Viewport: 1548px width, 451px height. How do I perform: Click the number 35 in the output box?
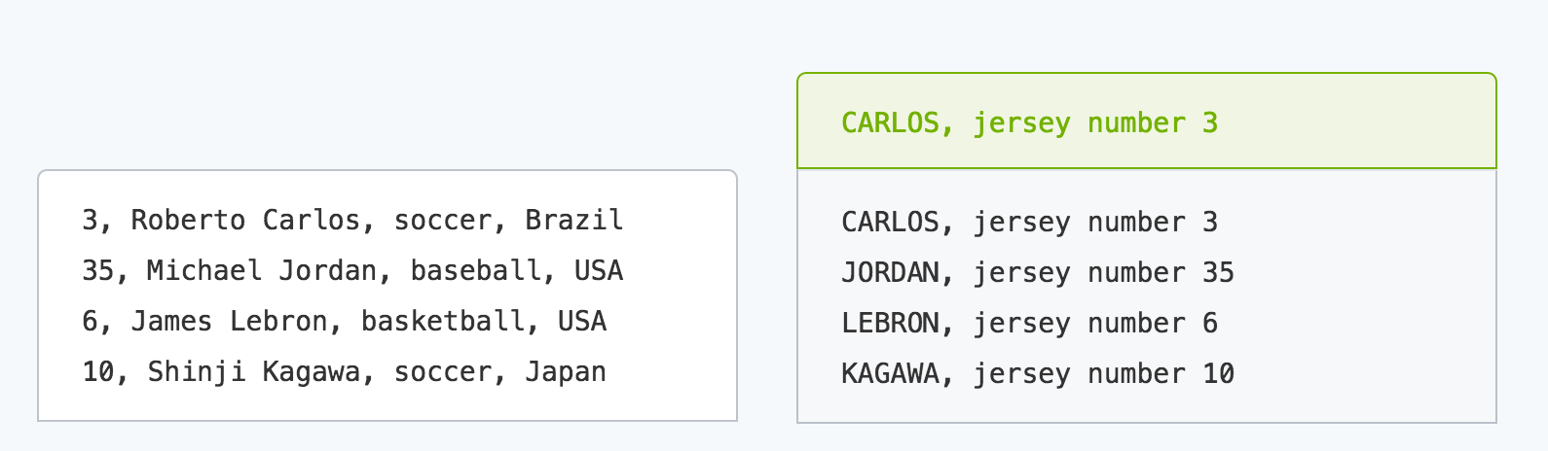(1219, 272)
